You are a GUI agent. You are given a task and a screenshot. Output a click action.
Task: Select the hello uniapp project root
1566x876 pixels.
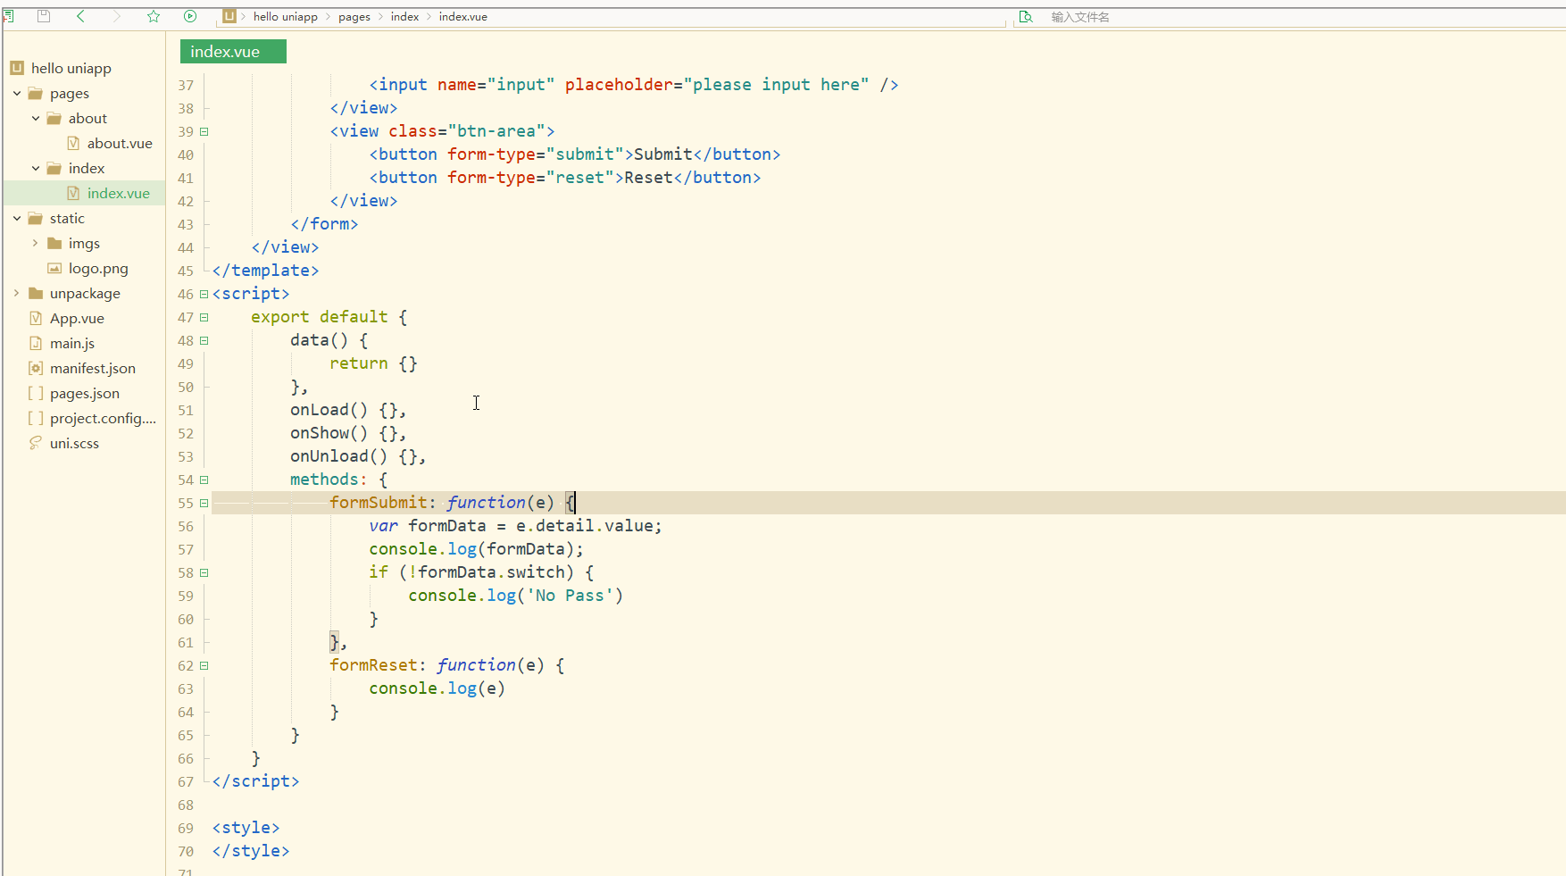click(71, 68)
